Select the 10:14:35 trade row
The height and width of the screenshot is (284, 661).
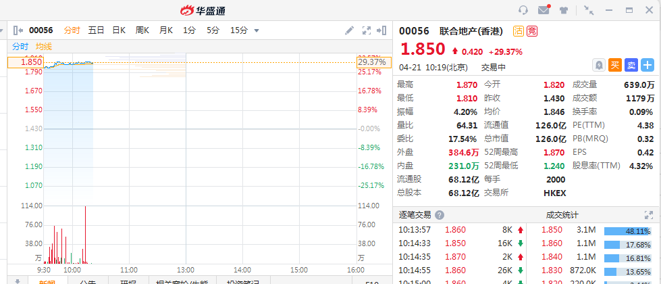pos(460,257)
